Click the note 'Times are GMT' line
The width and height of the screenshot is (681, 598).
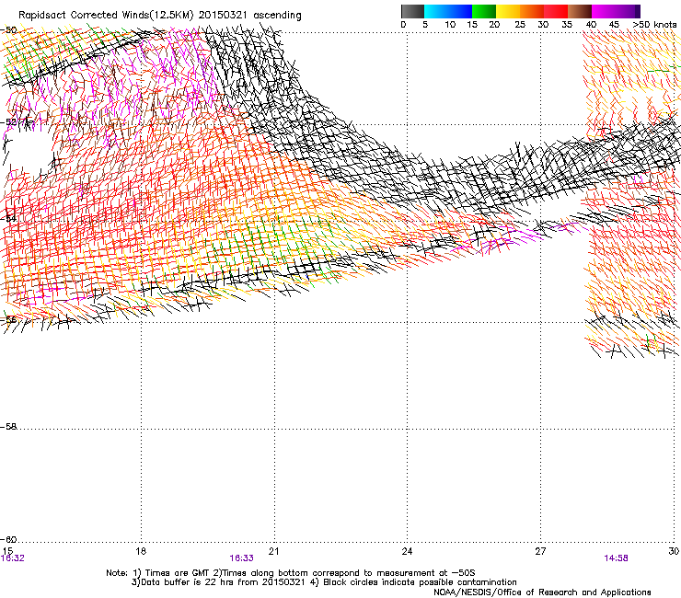pos(291,573)
